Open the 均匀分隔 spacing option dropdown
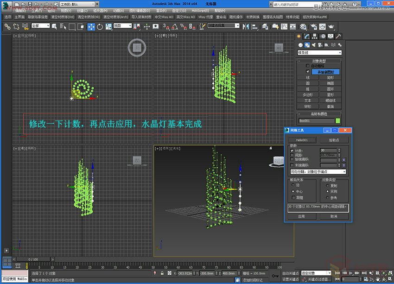This screenshot has height=284, width=394. coord(318,172)
